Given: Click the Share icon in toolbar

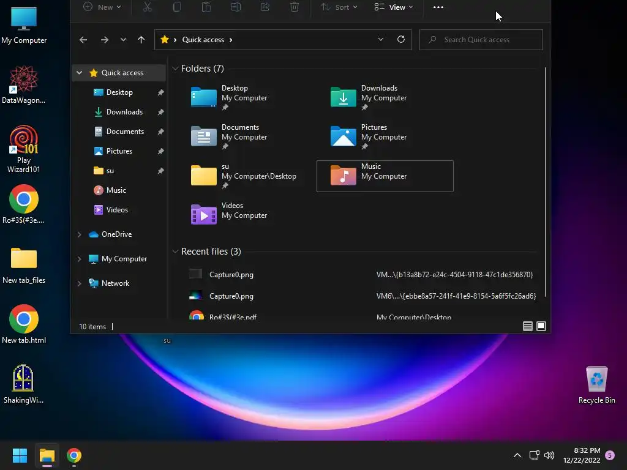Looking at the screenshot, I should pos(265,7).
